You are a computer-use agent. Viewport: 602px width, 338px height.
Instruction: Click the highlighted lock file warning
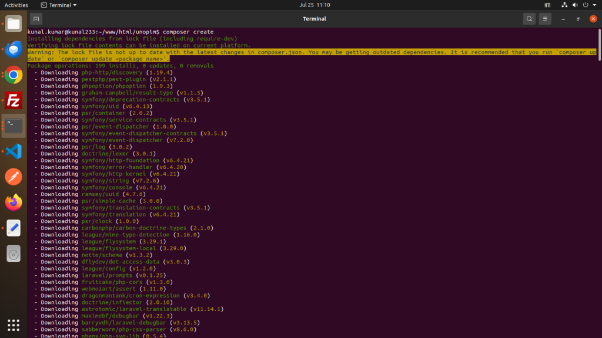click(x=312, y=56)
